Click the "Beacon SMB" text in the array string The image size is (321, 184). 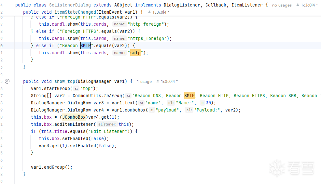pos(283,96)
